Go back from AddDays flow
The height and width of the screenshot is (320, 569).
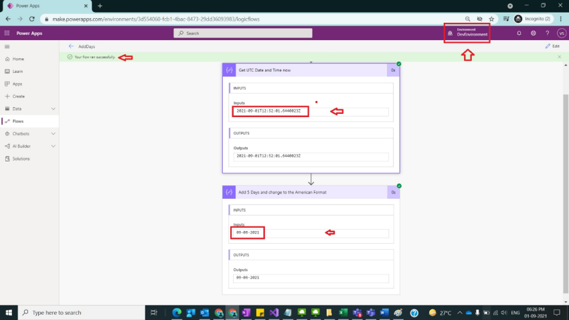pos(71,46)
